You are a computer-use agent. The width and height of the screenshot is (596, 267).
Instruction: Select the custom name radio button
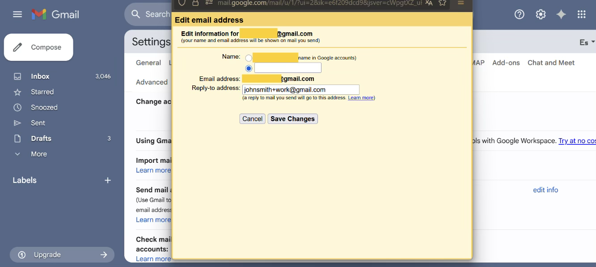[x=249, y=68]
